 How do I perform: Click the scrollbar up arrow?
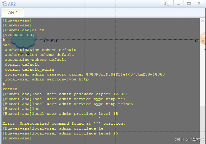(x=202, y=21)
